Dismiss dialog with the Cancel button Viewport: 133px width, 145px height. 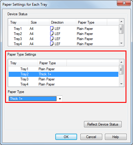[91, 137]
